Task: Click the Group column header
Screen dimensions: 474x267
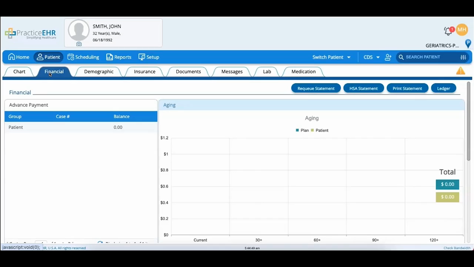Action: (15, 116)
